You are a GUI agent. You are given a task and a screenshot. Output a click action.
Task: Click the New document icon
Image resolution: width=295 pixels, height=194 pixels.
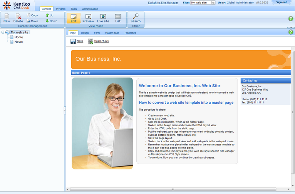[7, 17]
